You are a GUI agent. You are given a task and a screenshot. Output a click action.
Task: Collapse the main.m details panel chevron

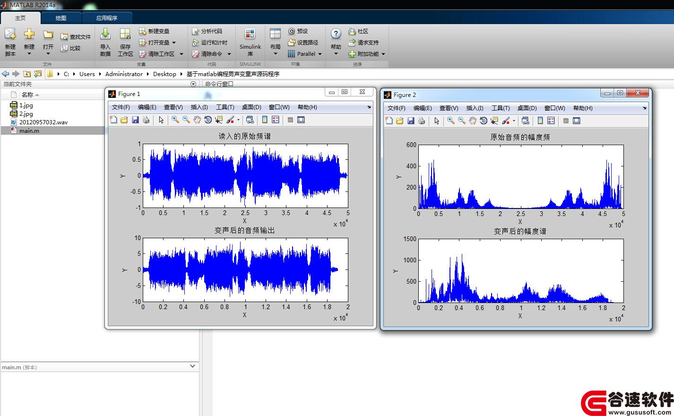[x=192, y=366]
